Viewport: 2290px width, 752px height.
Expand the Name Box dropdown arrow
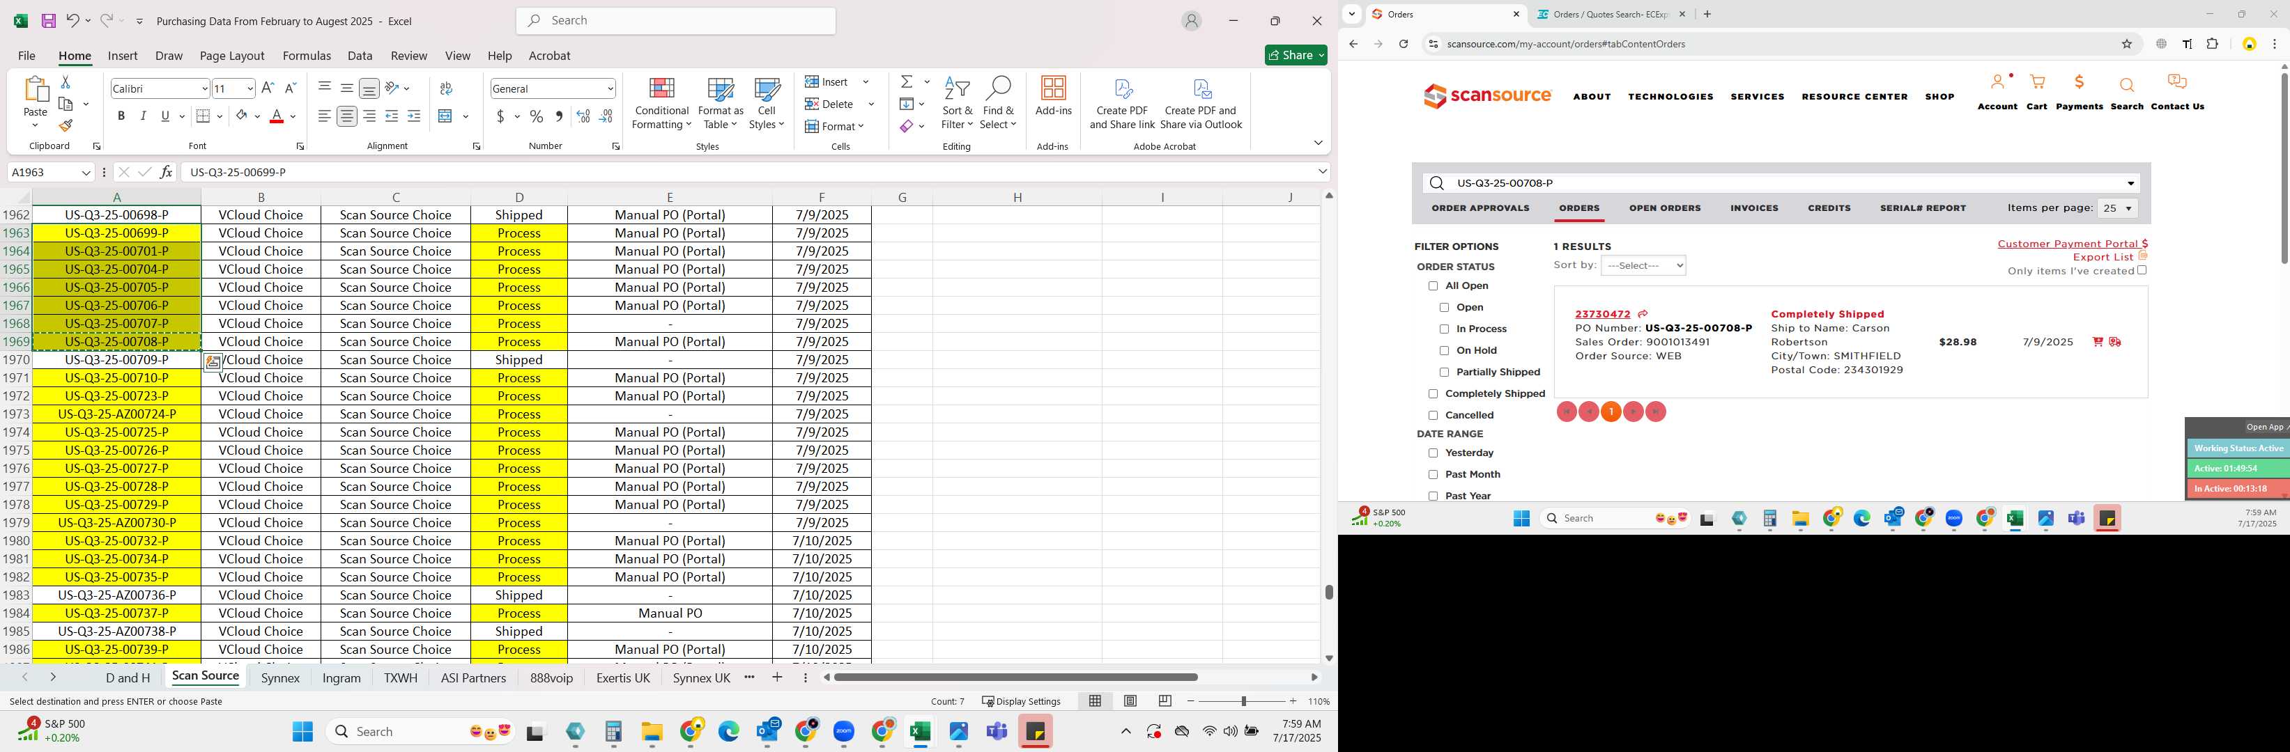(86, 172)
